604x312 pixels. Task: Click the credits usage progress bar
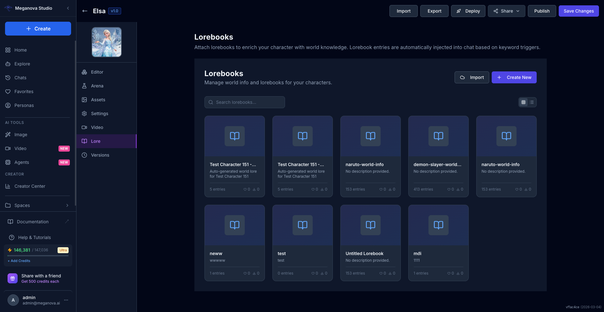(38, 256)
